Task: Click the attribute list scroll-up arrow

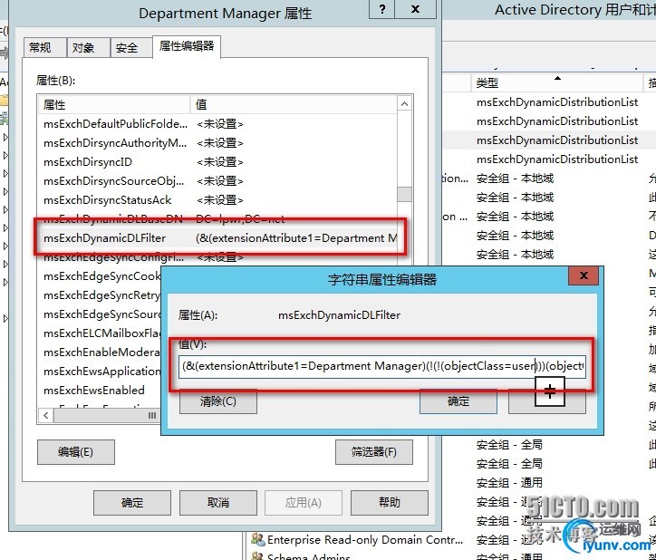Action: [x=404, y=104]
